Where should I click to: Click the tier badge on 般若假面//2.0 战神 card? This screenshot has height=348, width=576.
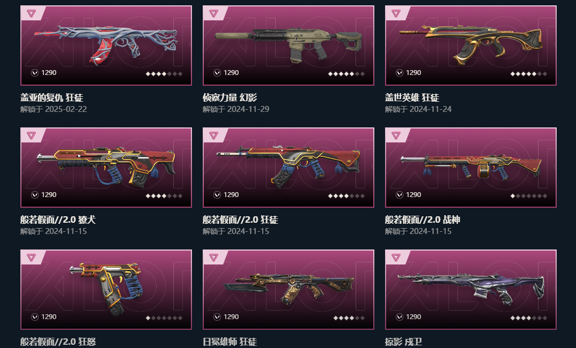pos(396,135)
